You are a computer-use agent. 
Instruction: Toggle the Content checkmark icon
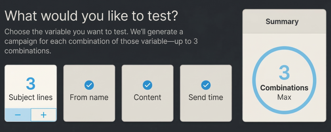click(x=147, y=85)
